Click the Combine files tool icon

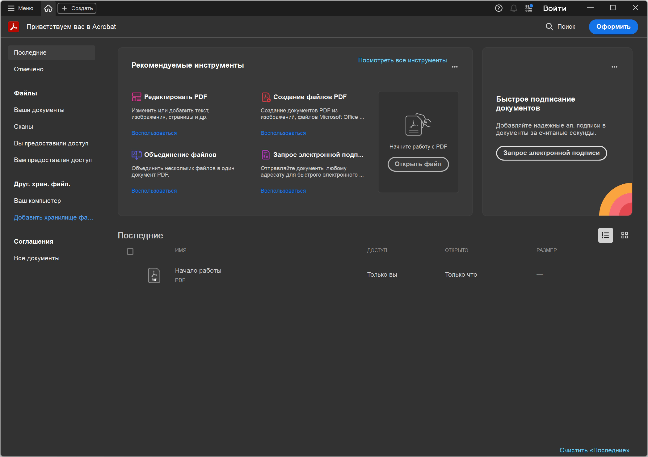coord(136,155)
